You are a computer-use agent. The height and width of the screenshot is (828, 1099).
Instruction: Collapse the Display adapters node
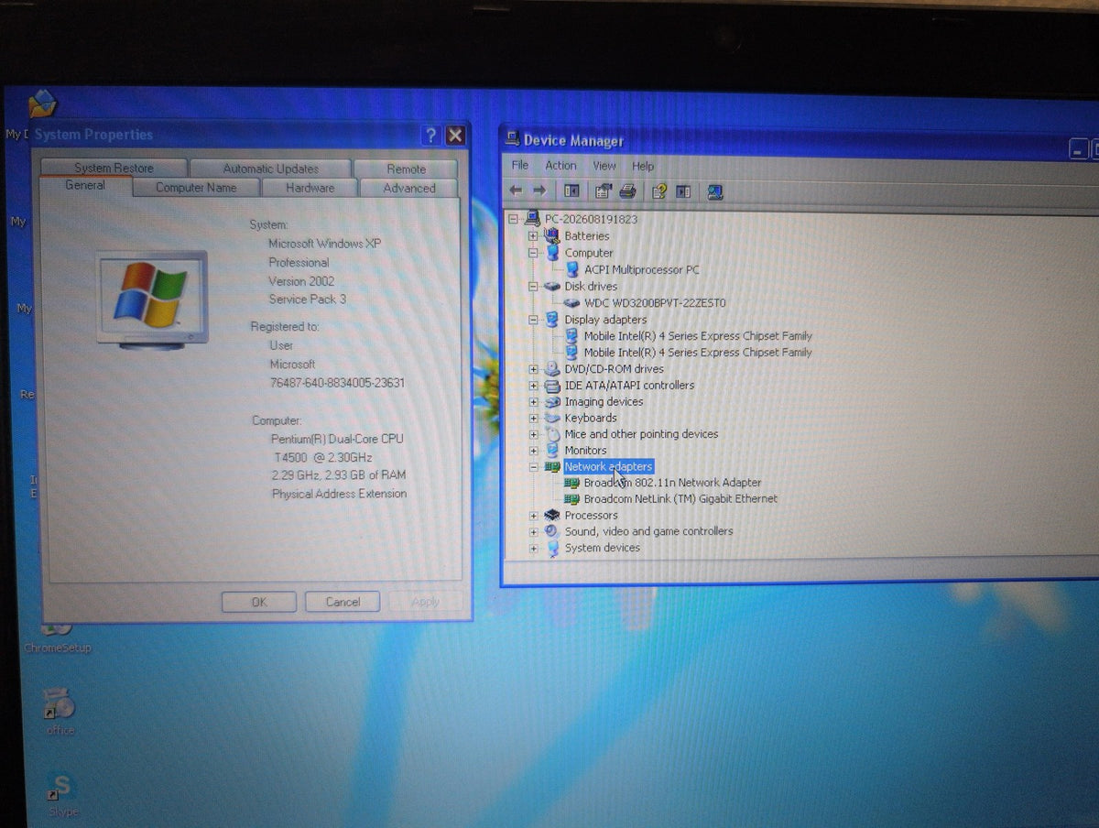[534, 320]
